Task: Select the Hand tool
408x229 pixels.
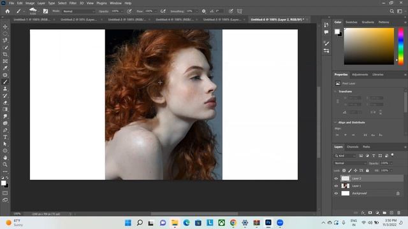Action: (x=5, y=158)
